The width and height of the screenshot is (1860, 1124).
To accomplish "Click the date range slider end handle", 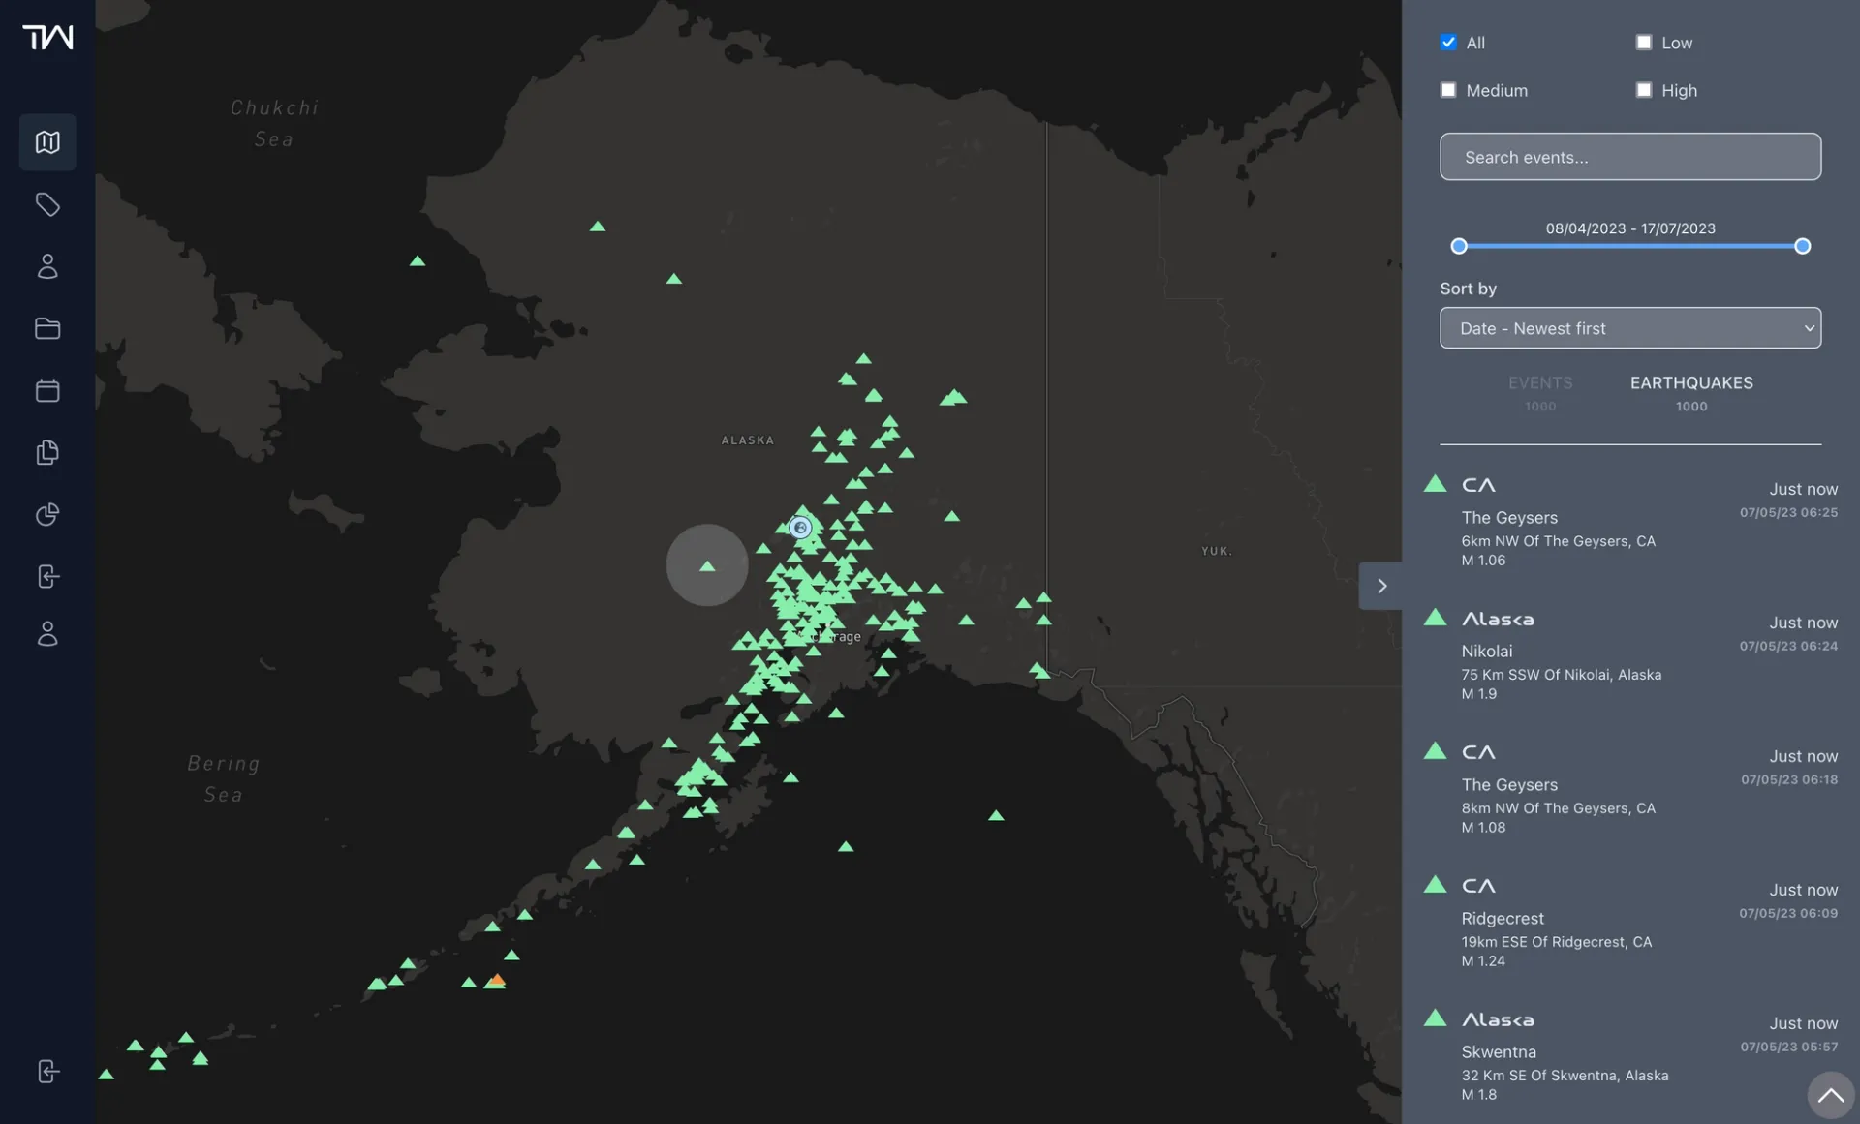I will point(1802,246).
